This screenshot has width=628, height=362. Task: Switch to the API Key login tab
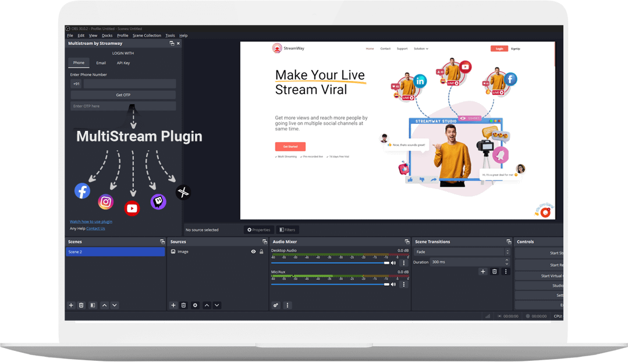[x=123, y=63]
